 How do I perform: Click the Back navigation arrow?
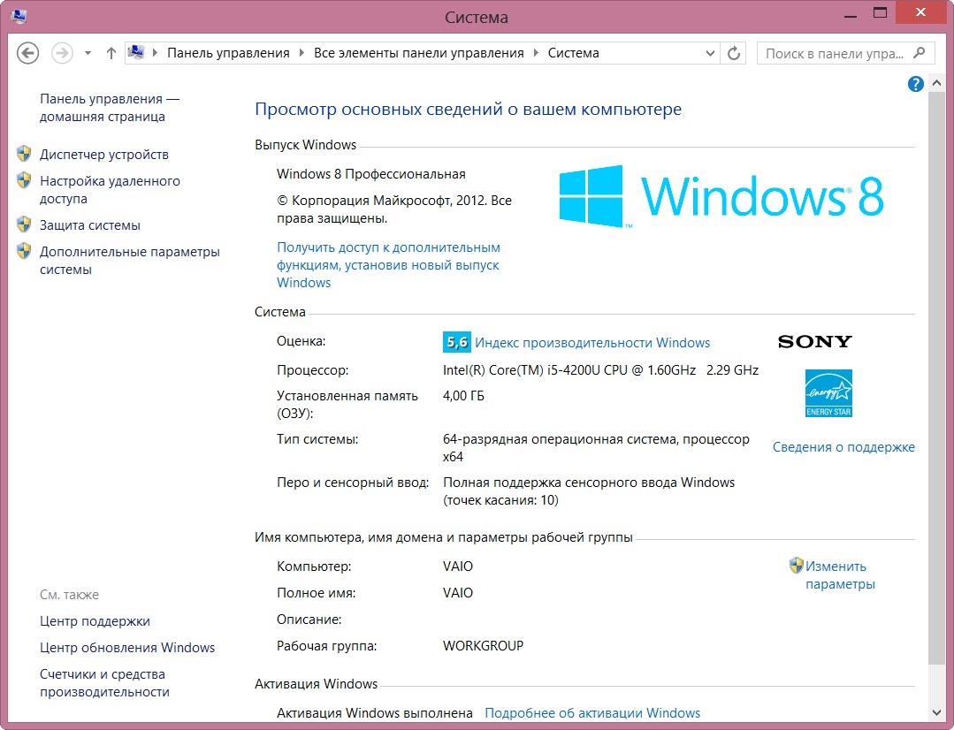click(28, 53)
